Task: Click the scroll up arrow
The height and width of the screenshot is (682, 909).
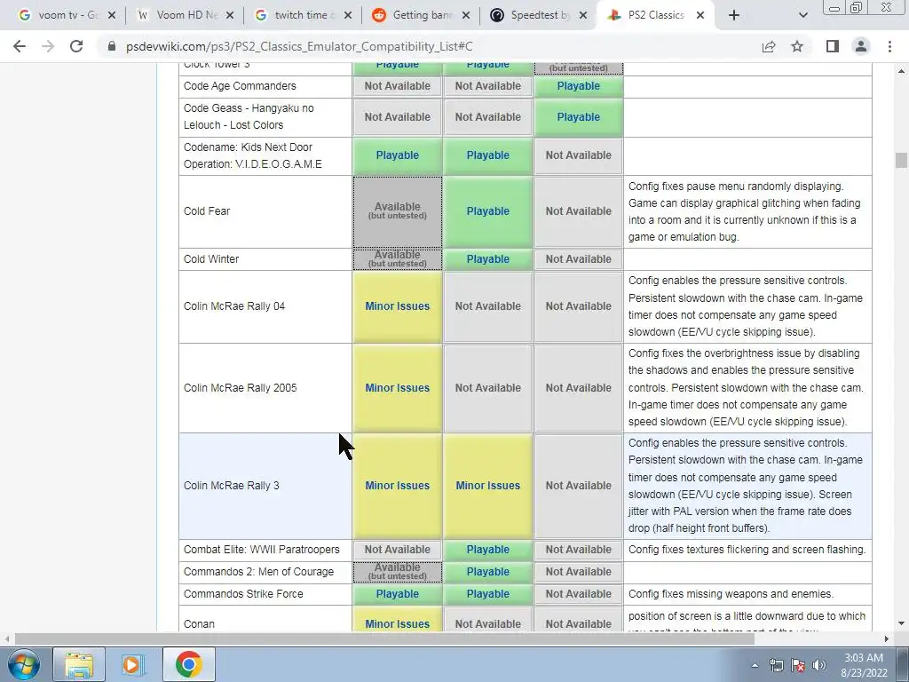Action: coord(901,71)
